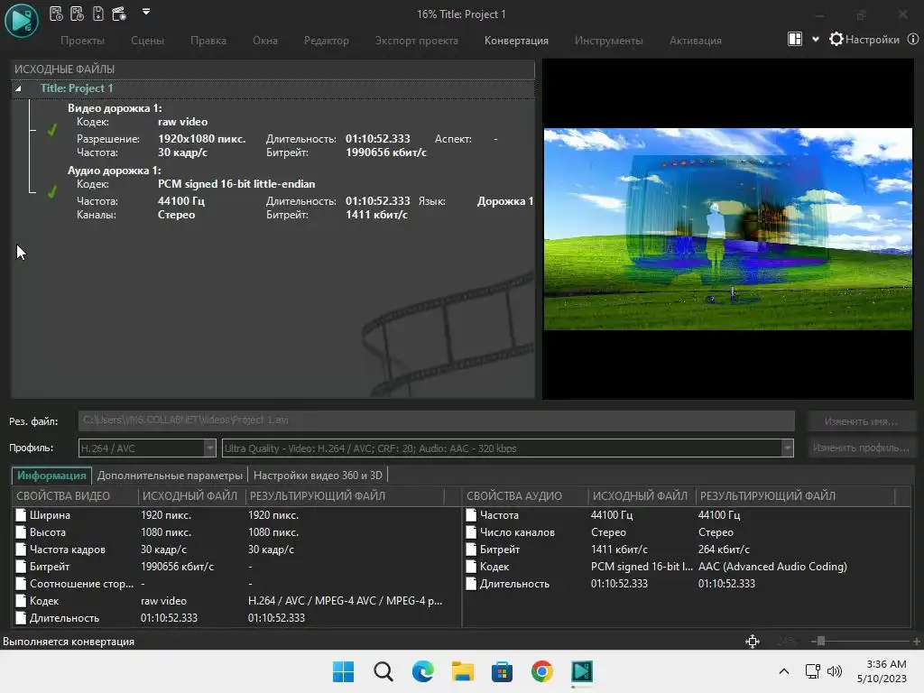Expand the layout options dropdown arrow

pos(816,40)
